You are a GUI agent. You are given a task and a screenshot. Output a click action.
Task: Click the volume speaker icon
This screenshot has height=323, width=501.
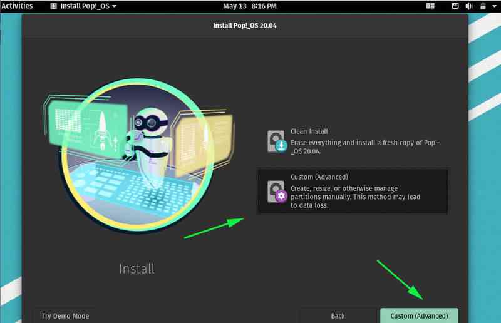(468, 6)
